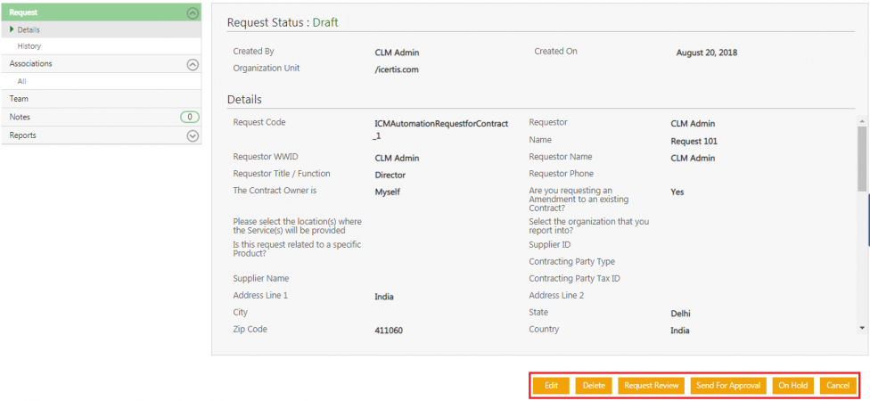Open All under Associations

(x=22, y=81)
